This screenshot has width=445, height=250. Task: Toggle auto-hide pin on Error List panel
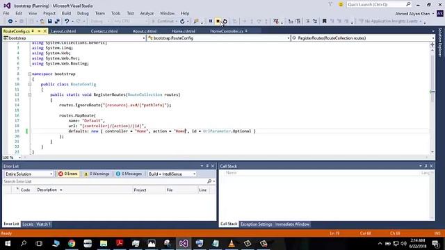click(207, 166)
